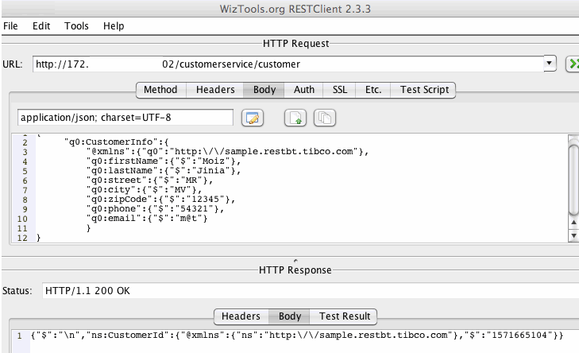The height and width of the screenshot is (353, 579).
Task: Open the Test Script tab
Action: tap(424, 90)
